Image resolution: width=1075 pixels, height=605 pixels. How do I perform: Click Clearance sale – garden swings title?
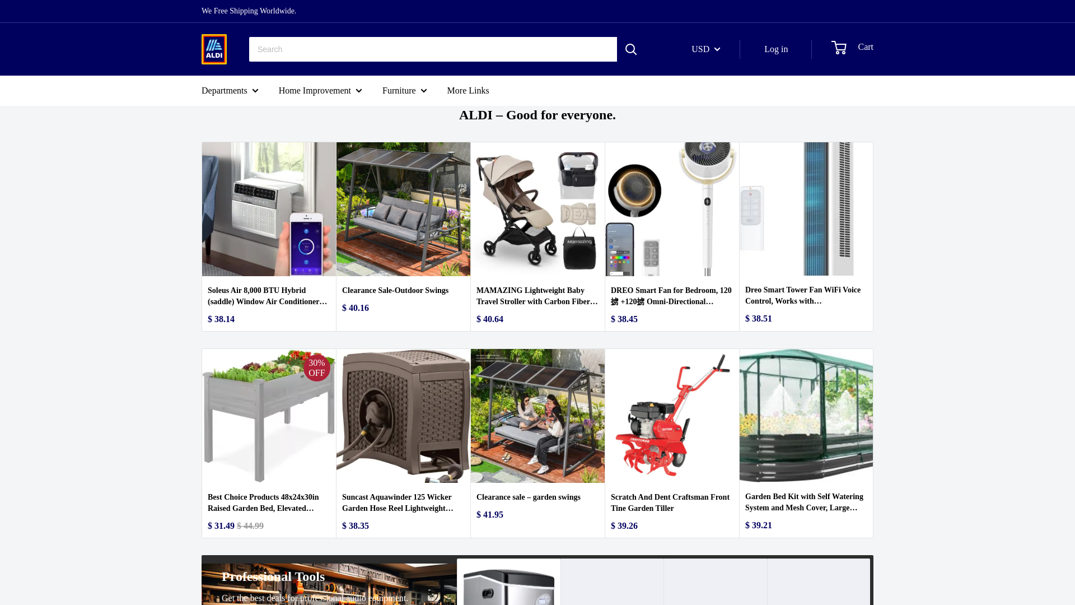[x=529, y=497]
